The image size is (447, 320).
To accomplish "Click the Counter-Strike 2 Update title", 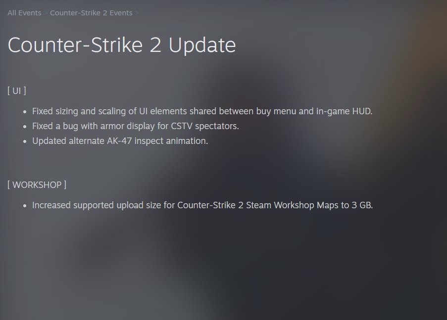I will point(122,46).
